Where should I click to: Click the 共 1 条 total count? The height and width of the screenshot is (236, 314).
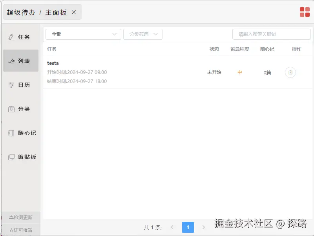pyautogui.click(x=152, y=227)
